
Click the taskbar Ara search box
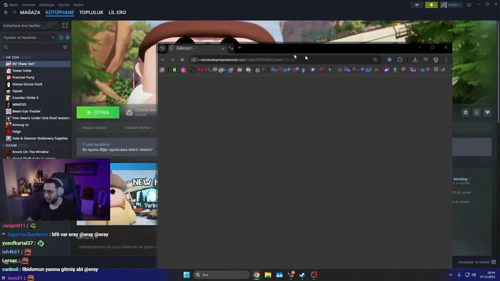point(222,275)
